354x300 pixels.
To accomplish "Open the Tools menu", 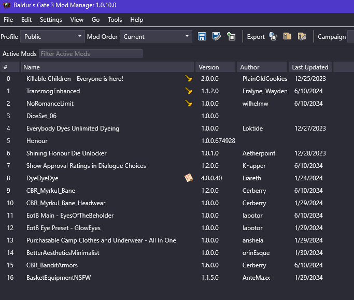I will tap(115, 20).
